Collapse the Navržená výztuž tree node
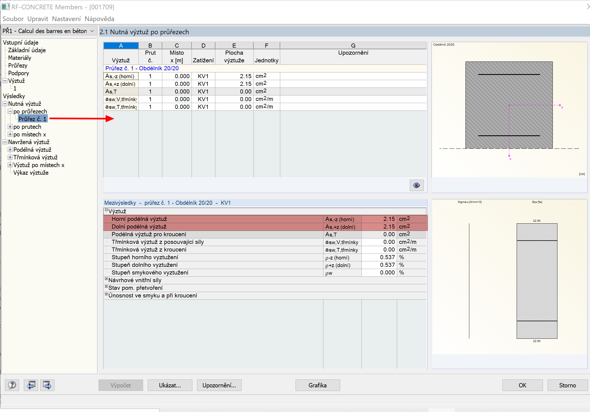 tap(5, 142)
